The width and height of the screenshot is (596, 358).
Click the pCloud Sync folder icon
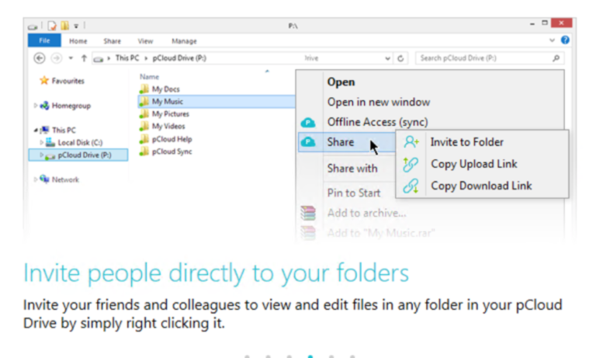[x=144, y=151]
